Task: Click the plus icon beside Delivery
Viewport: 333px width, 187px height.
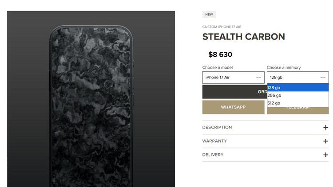Action: (325, 155)
